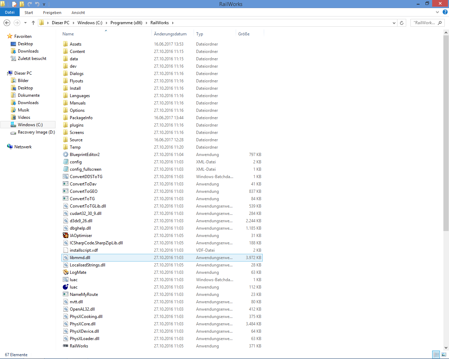Click the breadcrumb chevron after Windows (C:)
The width and height of the screenshot is (449, 359).
(x=107, y=23)
